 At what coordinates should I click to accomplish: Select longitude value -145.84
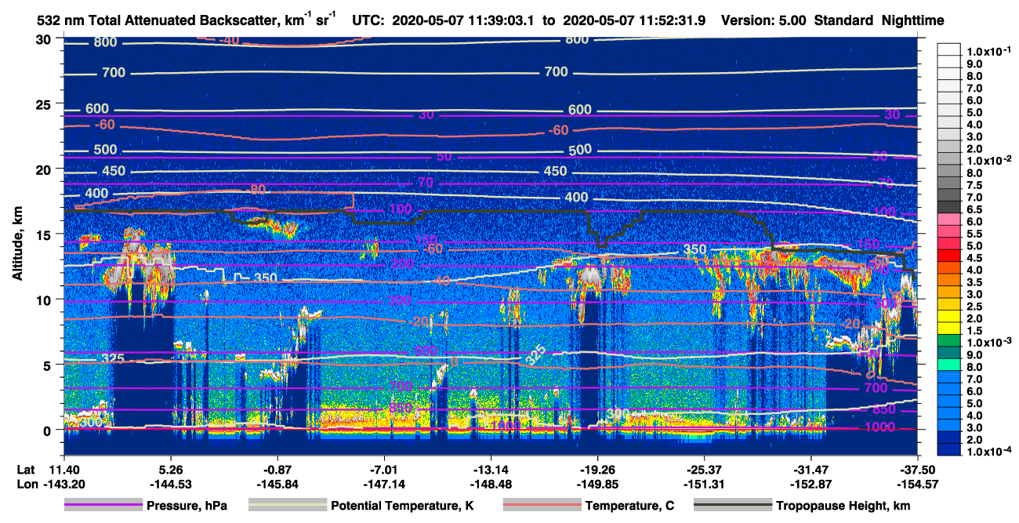[x=277, y=485]
